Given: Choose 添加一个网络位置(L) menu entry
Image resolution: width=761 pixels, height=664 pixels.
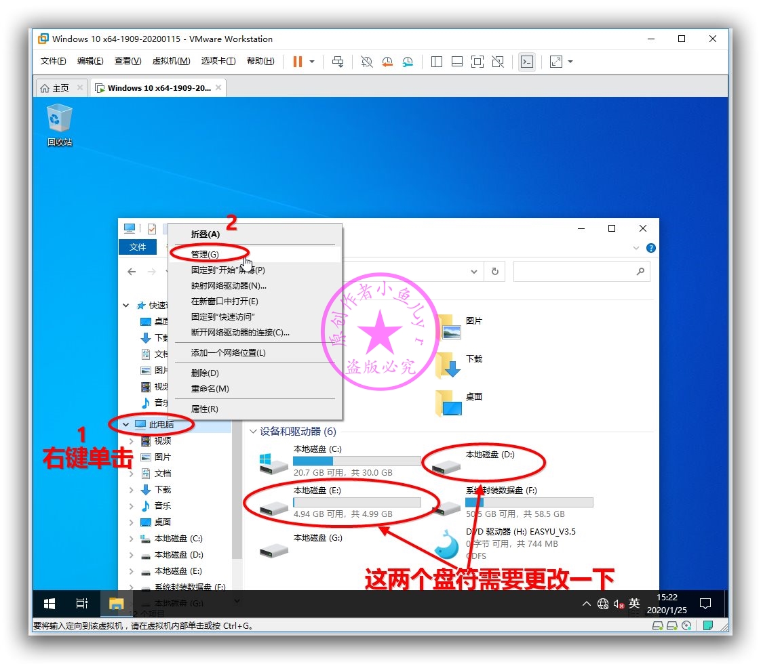Looking at the screenshot, I should pyautogui.click(x=255, y=353).
